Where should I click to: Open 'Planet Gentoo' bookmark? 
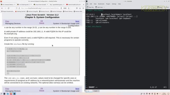(x=68, y=11)
